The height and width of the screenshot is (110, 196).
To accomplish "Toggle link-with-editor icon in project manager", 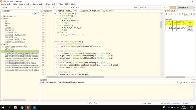I will point(36,14).
